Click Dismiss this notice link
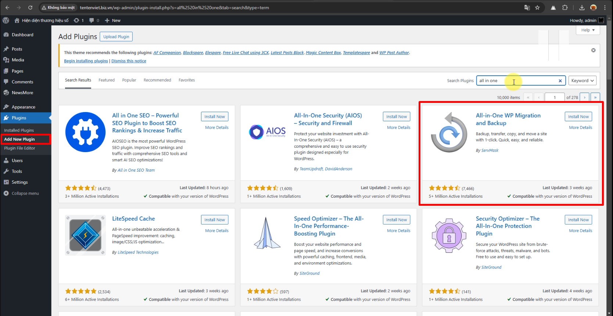Image resolution: width=613 pixels, height=316 pixels. pyautogui.click(x=129, y=61)
